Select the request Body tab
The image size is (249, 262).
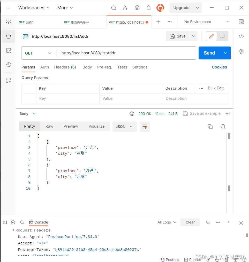click(x=87, y=67)
